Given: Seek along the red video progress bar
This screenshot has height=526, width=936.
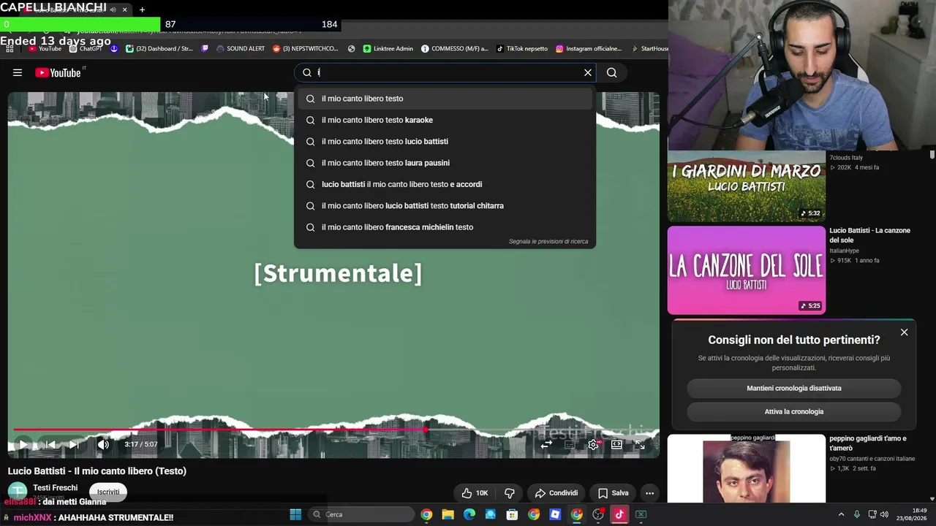Looking at the screenshot, I should (333, 430).
